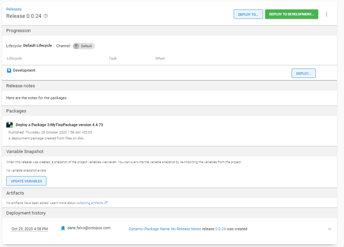Click DEPLOY TO DEVELOPMENT... green button
344x247 pixels.
point(291,14)
